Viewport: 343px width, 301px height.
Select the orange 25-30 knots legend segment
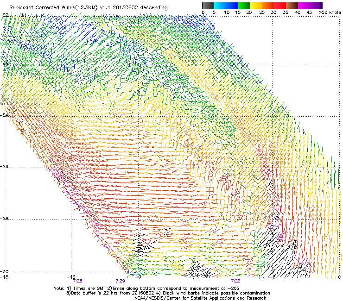point(268,6)
